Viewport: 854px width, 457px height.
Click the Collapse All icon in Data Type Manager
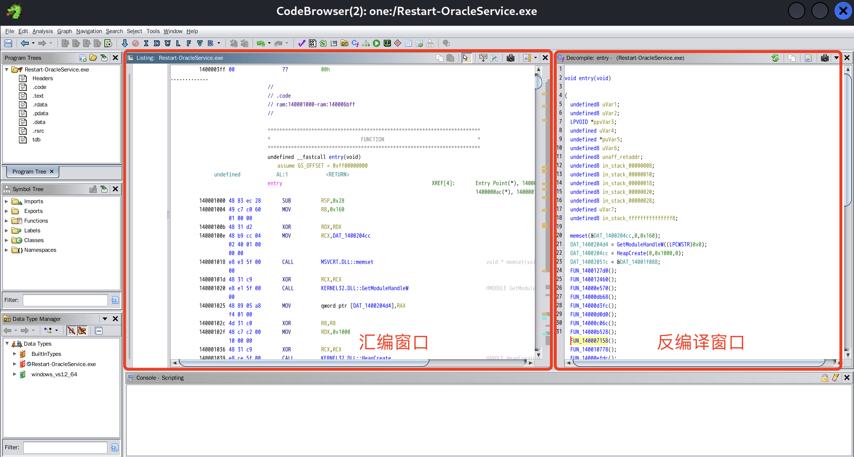point(99,331)
